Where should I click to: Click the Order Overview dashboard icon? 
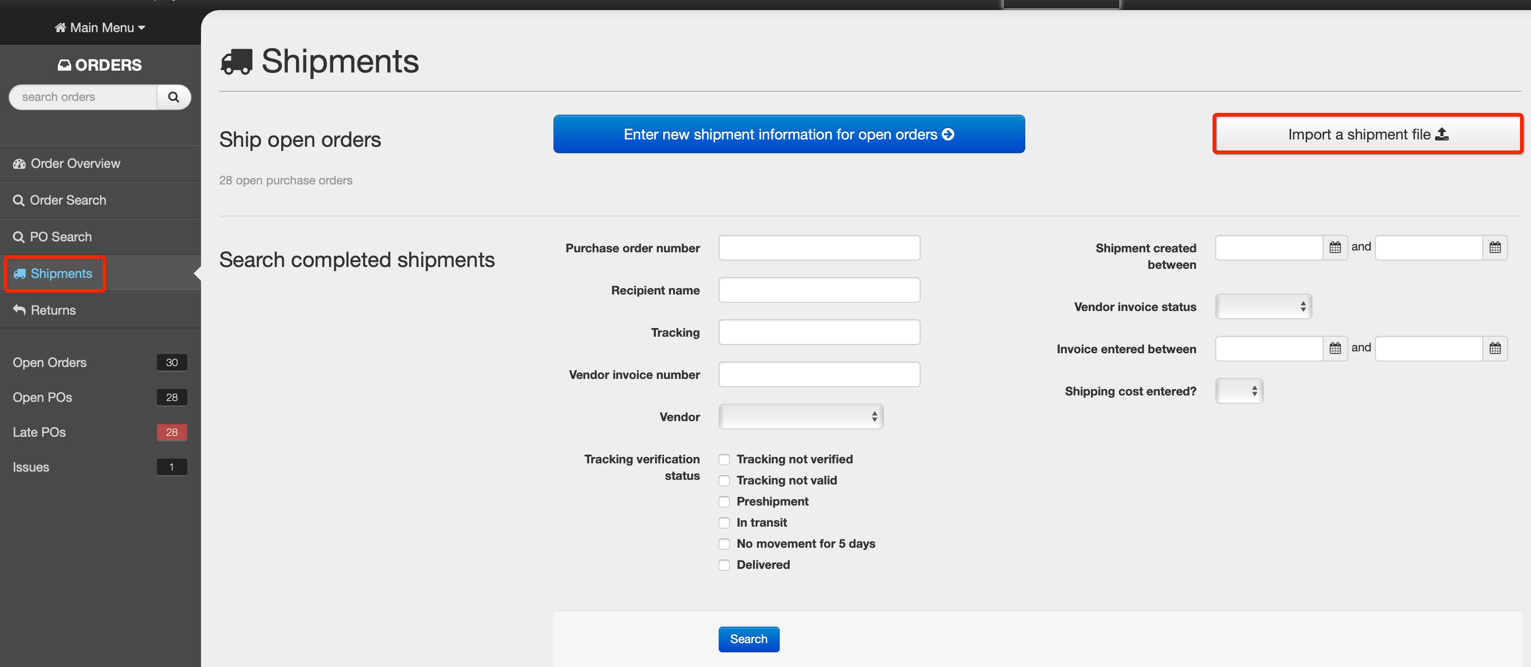[20, 164]
